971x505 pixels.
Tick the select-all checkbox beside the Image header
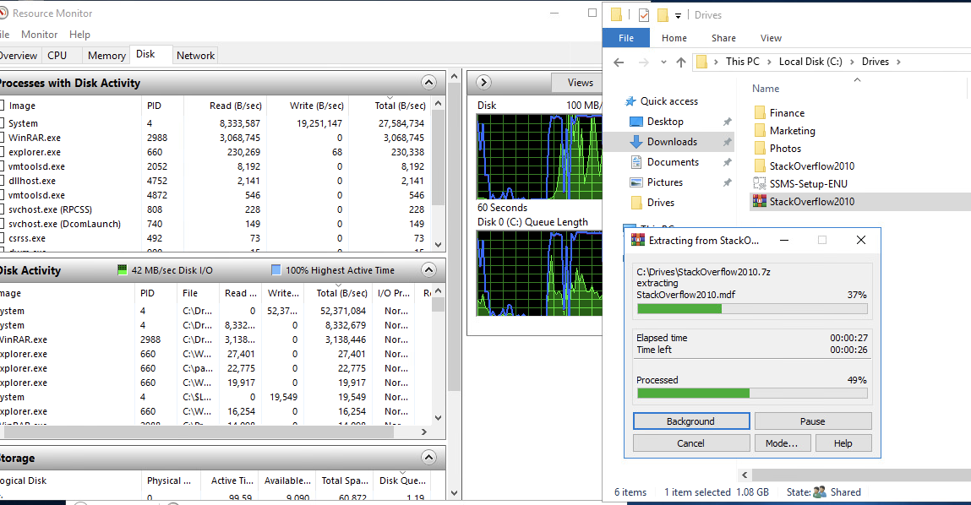tap(2, 106)
